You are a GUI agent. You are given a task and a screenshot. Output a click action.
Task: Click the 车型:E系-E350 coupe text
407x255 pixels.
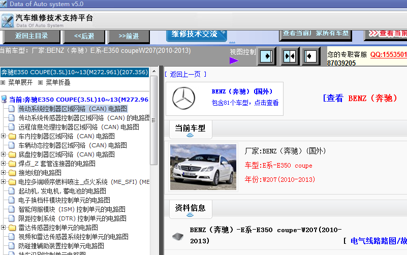coord(278,165)
